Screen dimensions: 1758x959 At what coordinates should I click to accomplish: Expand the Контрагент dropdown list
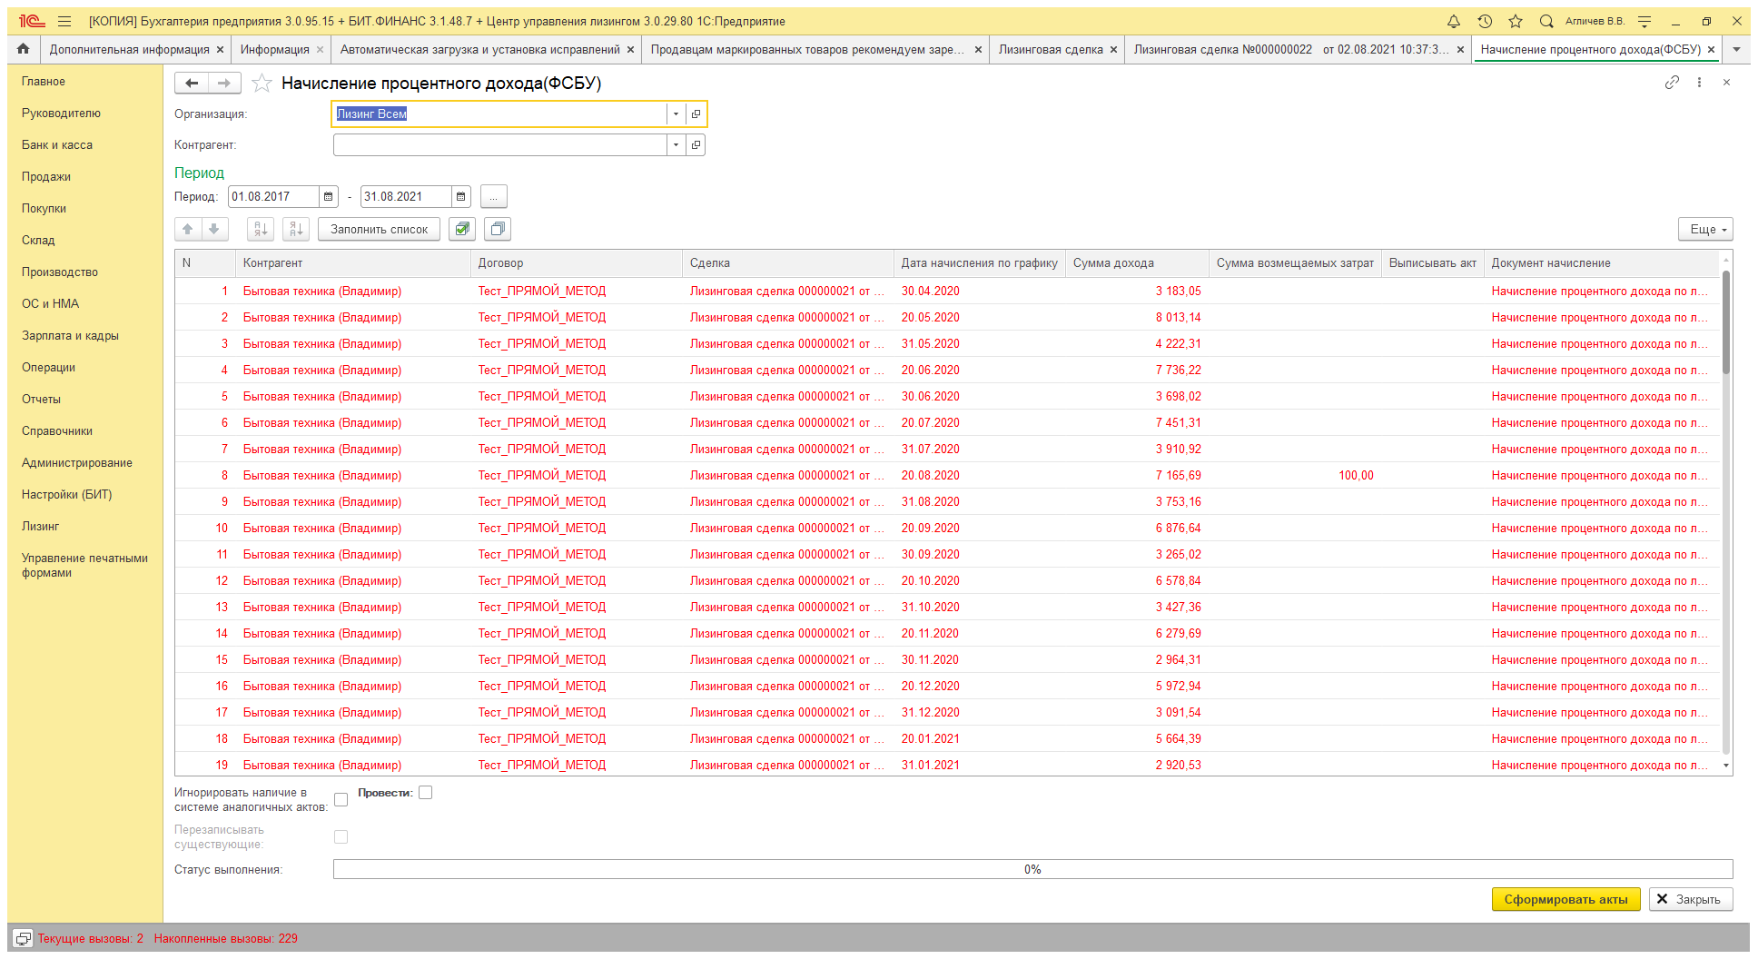(x=676, y=145)
